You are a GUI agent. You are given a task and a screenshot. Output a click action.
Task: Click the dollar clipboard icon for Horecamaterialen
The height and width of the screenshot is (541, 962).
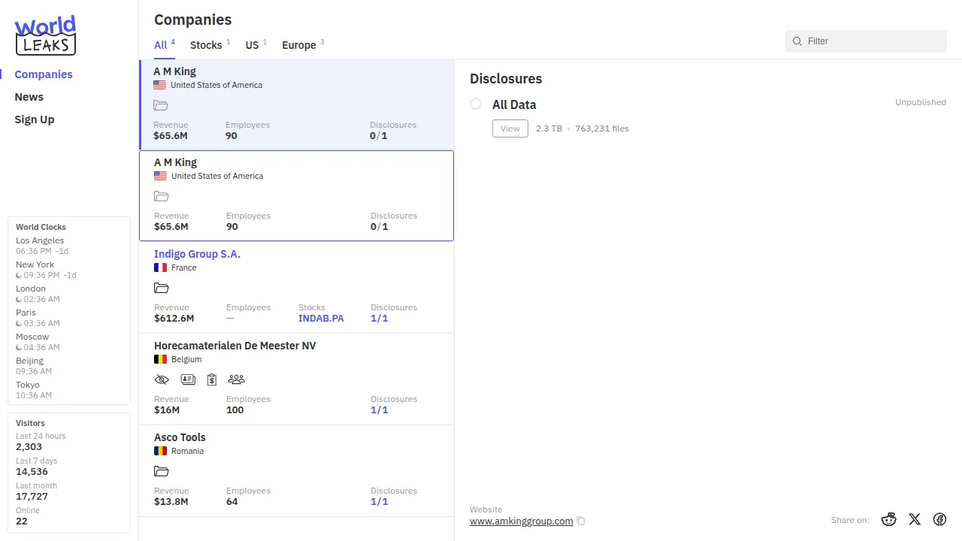pyautogui.click(x=212, y=379)
